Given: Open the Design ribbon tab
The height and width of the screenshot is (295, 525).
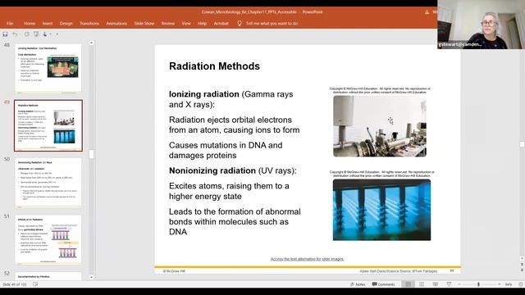Looking at the screenshot, I should 66,24.
